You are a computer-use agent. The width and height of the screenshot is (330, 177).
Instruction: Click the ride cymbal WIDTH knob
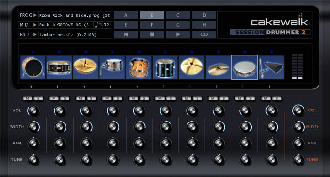[192, 127]
